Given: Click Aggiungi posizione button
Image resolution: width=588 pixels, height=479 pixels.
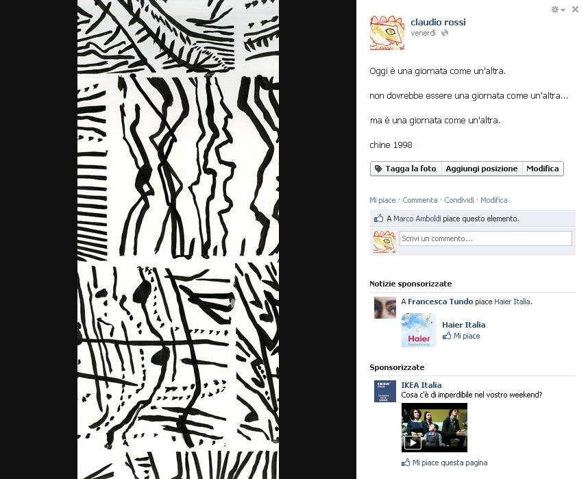Looking at the screenshot, I should 482,169.
